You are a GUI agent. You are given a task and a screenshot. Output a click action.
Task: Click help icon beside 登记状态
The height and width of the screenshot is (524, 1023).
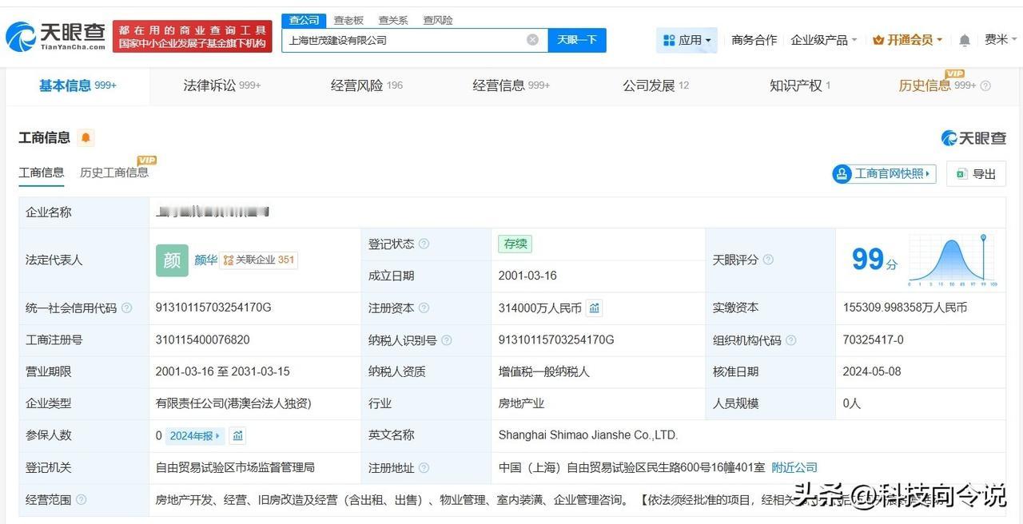point(424,244)
